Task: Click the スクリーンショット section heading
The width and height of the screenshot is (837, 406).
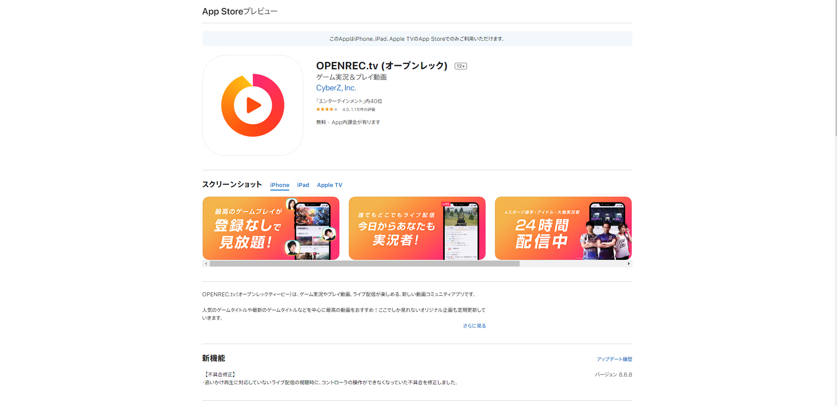Action: pyautogui.click(x=232, y=184)
